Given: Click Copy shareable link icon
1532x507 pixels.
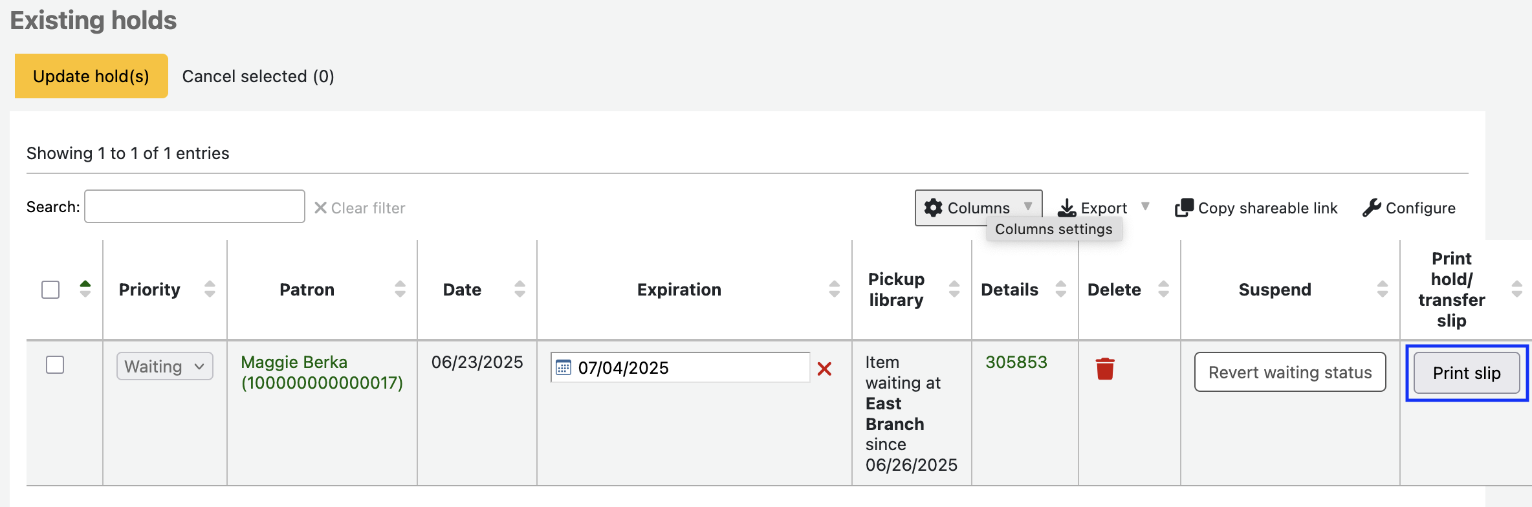Looking at the screenshot, I should tap(1184, 208).
